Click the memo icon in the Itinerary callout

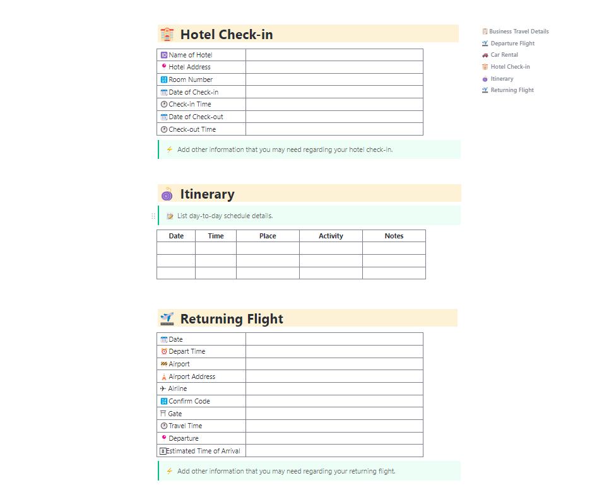[169, 215]
